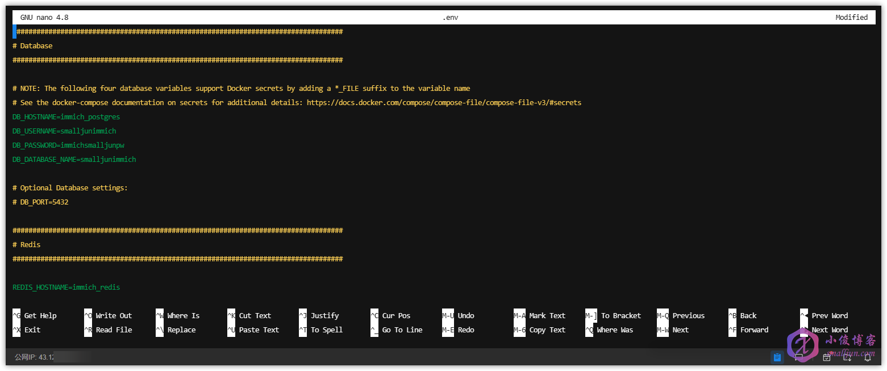
Task: Click the M-A Mark Text shortcut
Action: tap(540, 316)
